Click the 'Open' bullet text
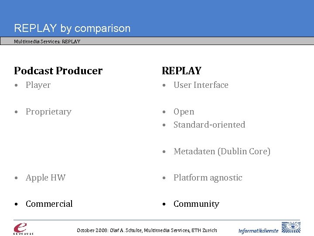314x236 pixels. click(x=184, y=112)
